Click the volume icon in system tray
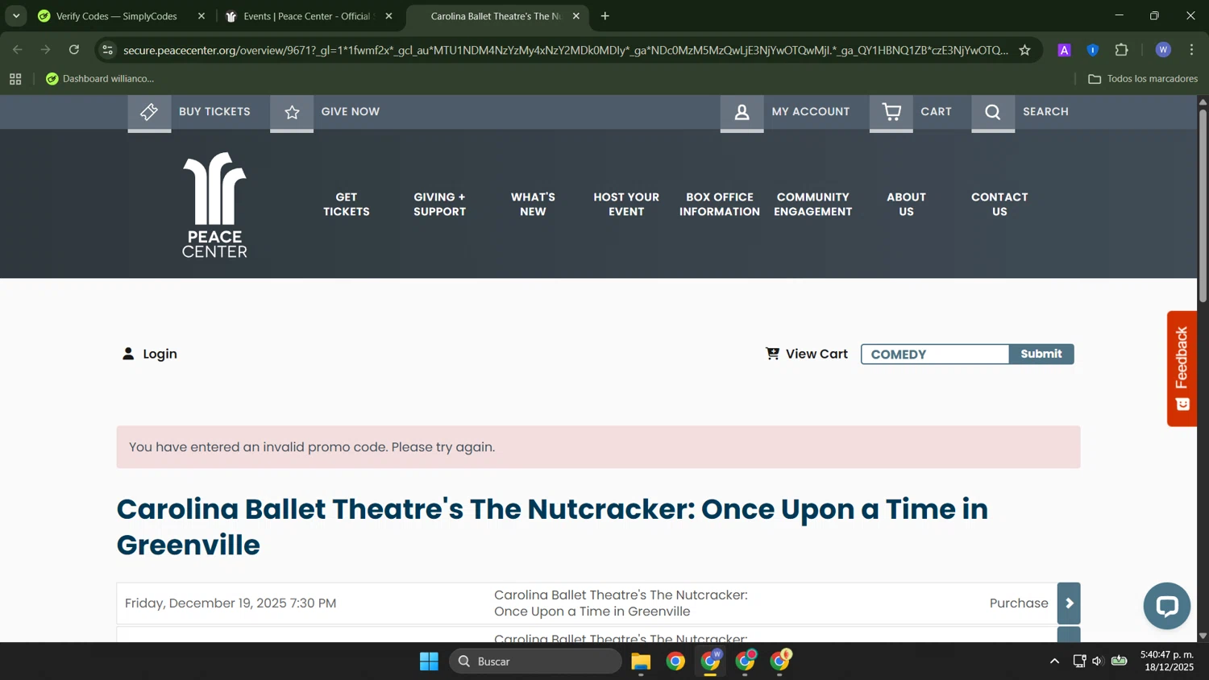The width and height of the screenshot is (1209, 680). tap(1097, 661)
